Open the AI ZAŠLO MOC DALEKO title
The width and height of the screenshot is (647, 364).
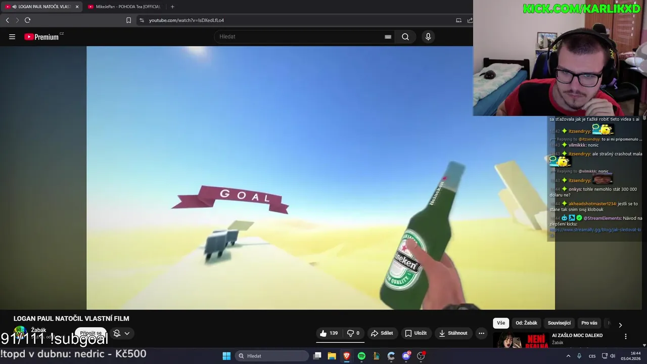(x=577, y=335)
